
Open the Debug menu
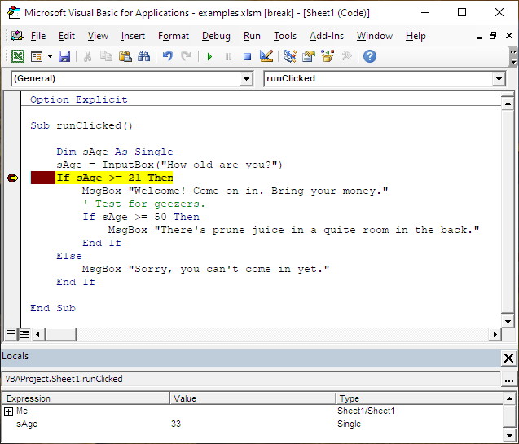click(216, 36)
